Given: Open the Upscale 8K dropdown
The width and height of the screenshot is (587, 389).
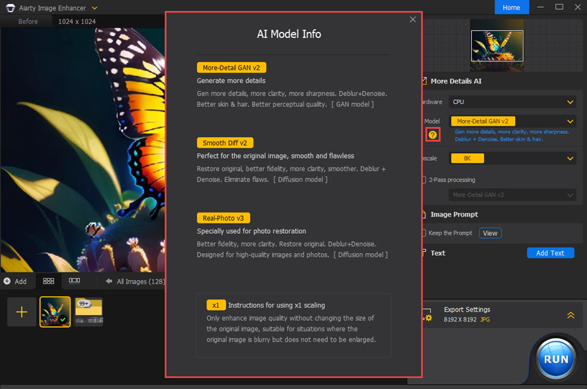Looking at the screenshot, I should (512, 158).
